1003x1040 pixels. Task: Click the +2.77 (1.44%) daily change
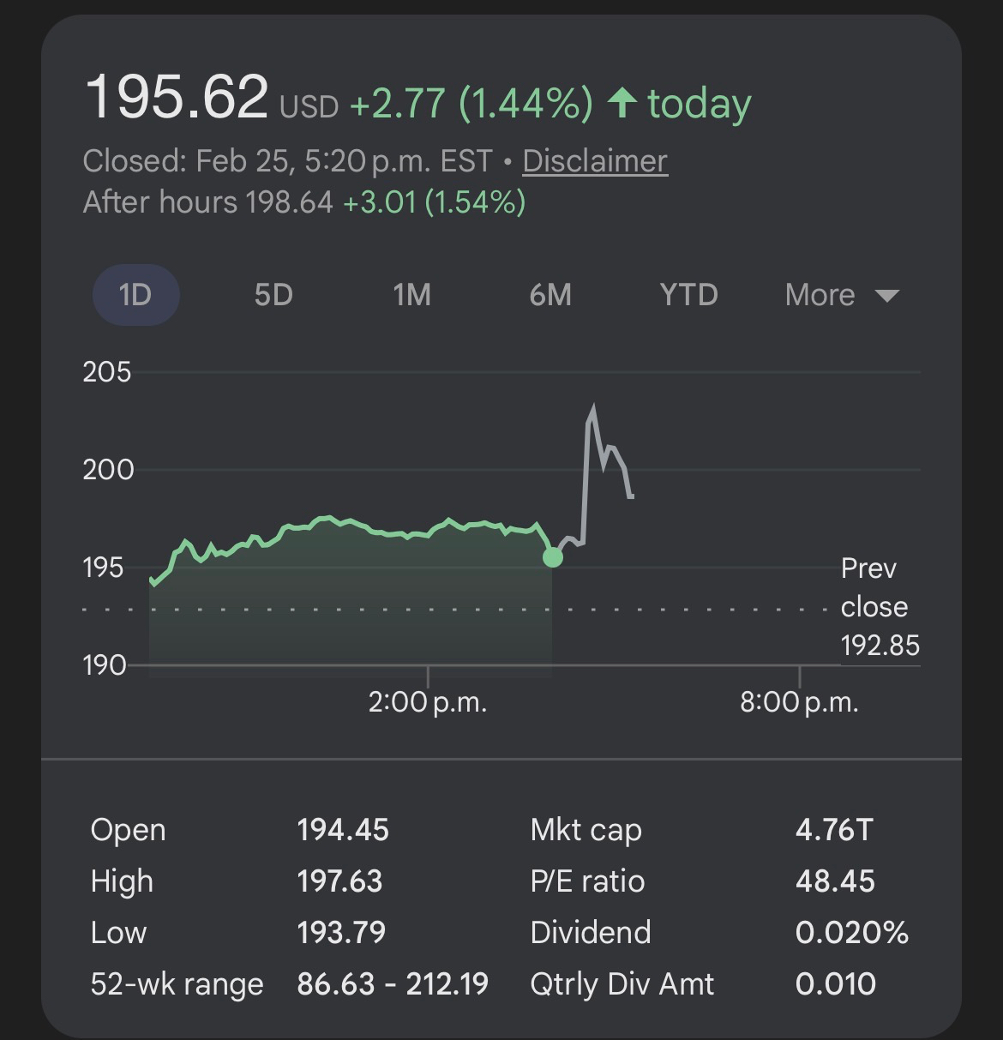click(471, 104)
